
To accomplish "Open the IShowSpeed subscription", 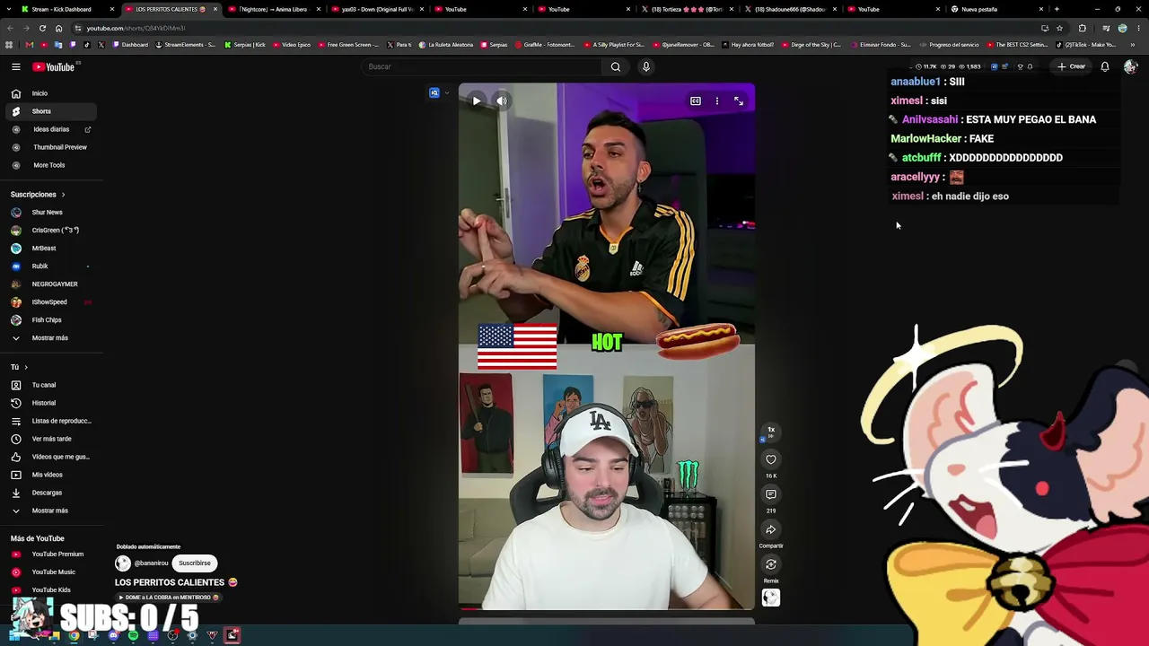I will (x=51, y=302).
